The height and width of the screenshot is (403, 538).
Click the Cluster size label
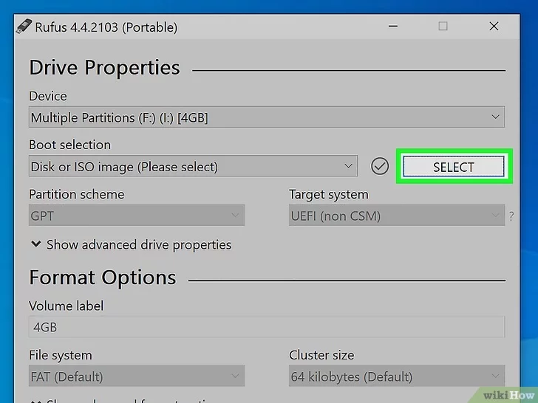[x=321, y=355]
